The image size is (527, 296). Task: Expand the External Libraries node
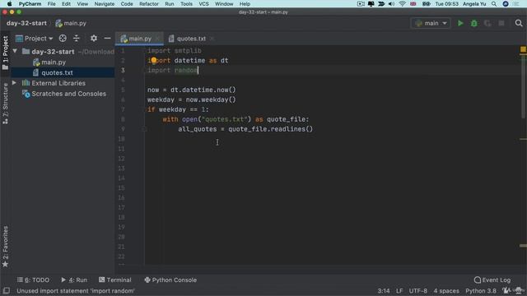15,83
